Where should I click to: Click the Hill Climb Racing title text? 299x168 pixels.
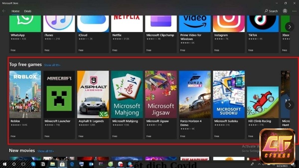click(x=259, y=121)
